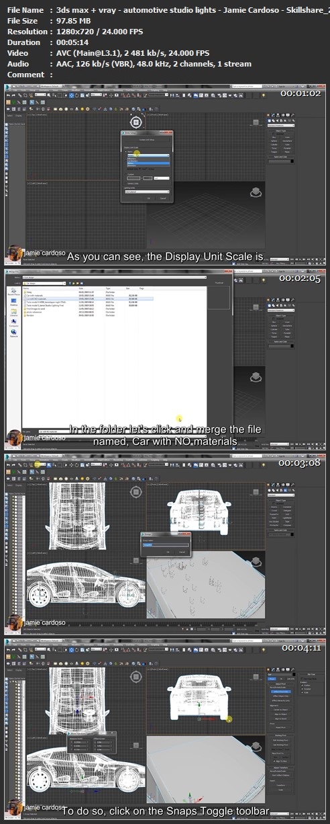Select the file Car with materials
This screenshot has height=824, width=330.
(x=35, y=294)
